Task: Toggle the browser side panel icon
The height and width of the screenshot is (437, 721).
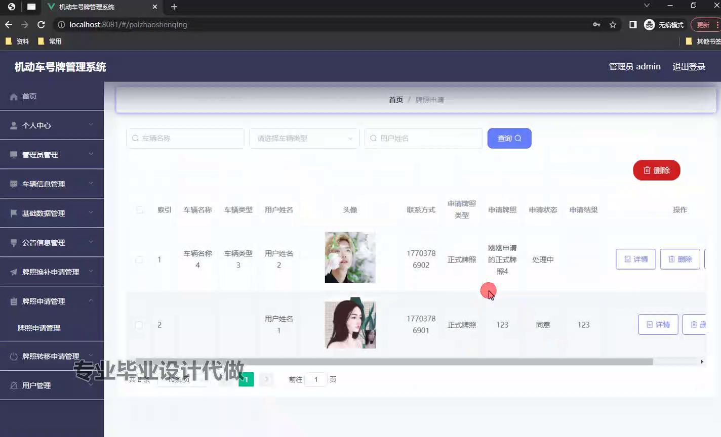Action: click(x=633, y=24)
